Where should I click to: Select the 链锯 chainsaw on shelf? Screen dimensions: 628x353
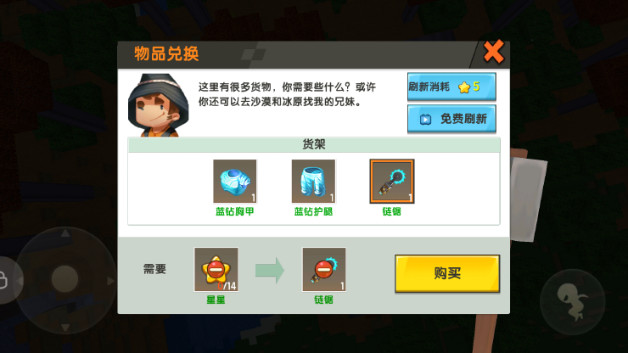392,181
